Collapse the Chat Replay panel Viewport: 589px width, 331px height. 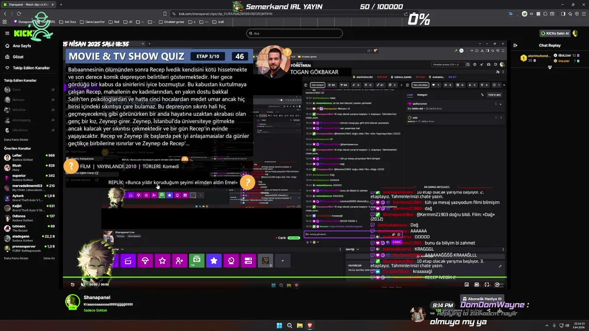[x=515, y=46]
